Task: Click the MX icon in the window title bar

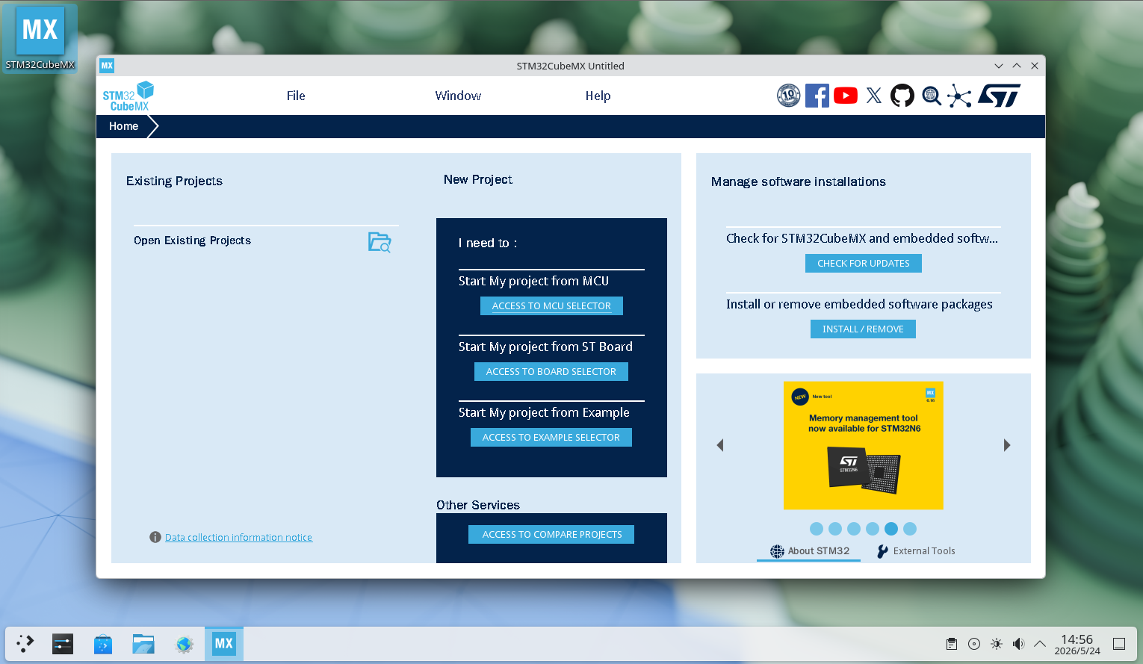Action: point(107,66)
